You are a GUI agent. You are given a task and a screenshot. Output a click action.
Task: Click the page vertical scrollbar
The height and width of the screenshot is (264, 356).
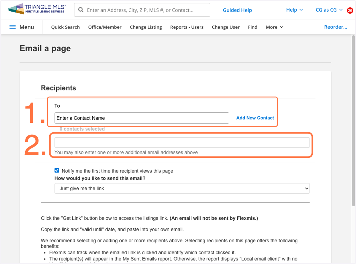click(353, 120)
